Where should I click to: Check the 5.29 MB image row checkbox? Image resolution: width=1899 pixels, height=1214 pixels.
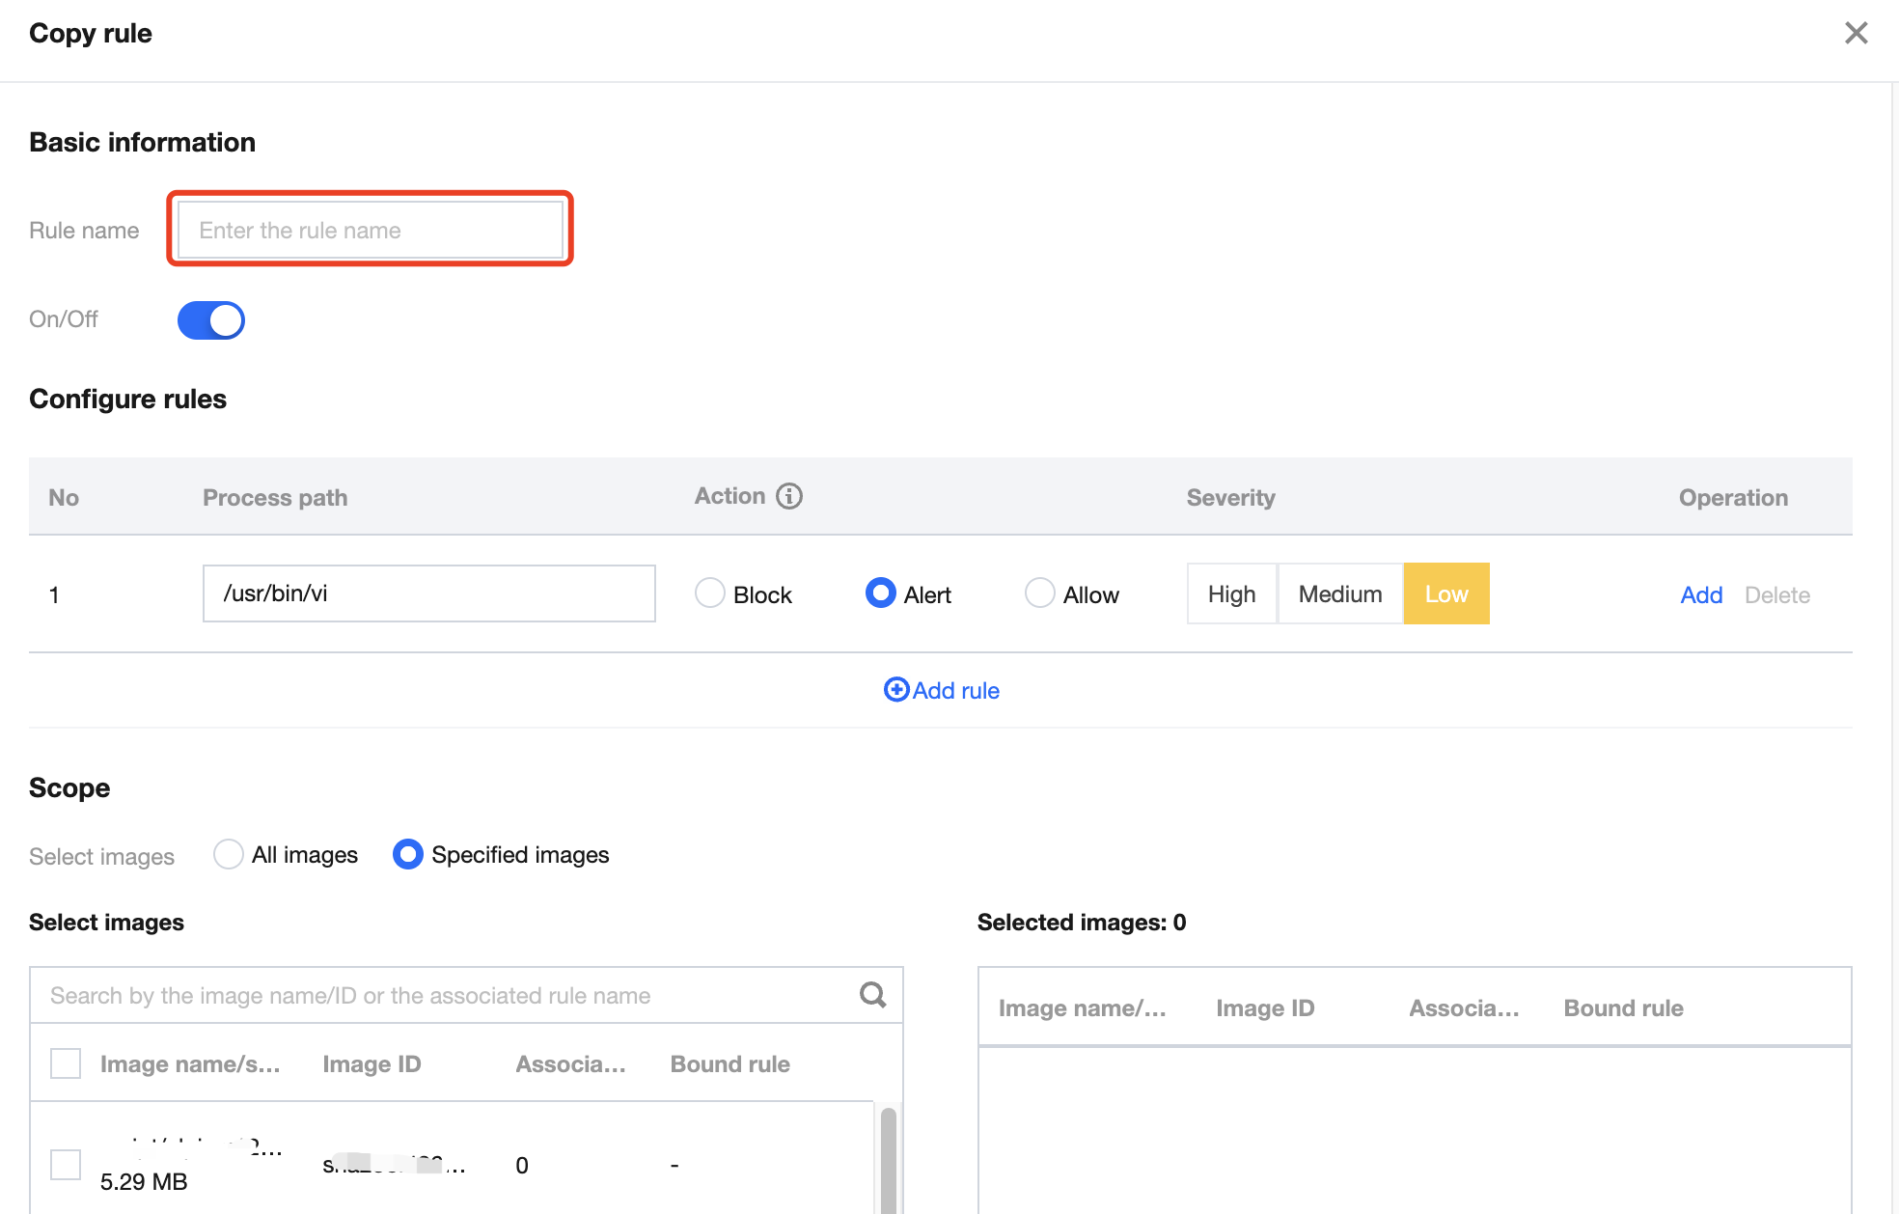[x=66, y=1164]
